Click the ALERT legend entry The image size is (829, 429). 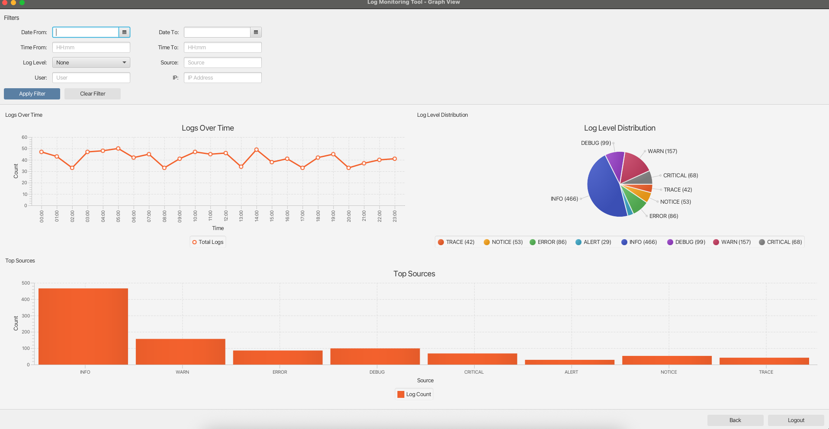pos(593,242)
